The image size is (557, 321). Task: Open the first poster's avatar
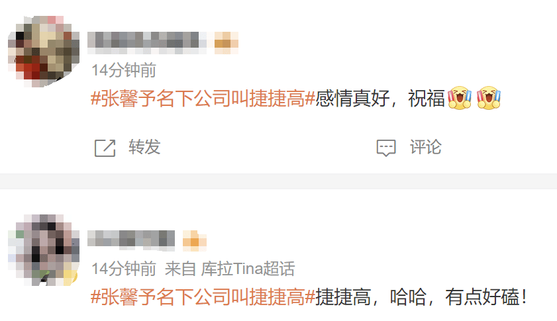[x=43, y=51]
